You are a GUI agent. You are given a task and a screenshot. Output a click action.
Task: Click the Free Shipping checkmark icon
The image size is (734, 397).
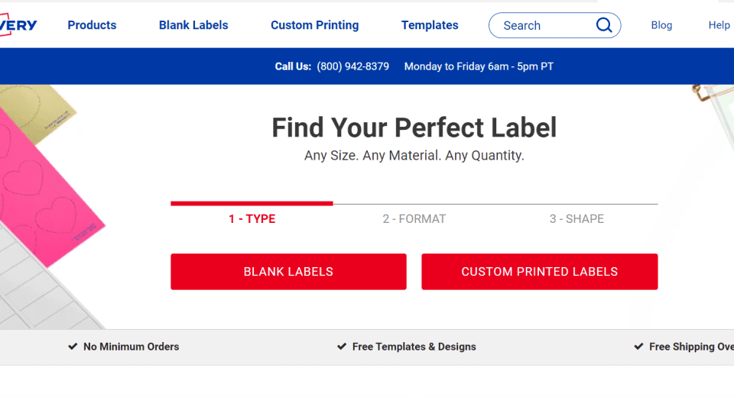coord(638,347)
